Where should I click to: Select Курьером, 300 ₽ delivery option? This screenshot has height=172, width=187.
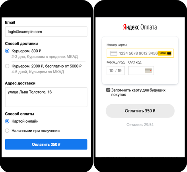coord(7,51)
